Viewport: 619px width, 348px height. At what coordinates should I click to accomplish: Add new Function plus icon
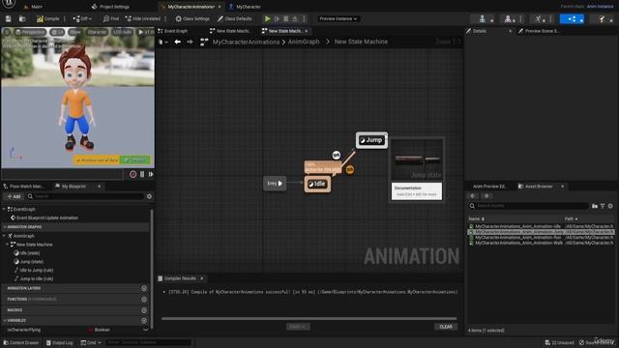[x=144, y=300]
